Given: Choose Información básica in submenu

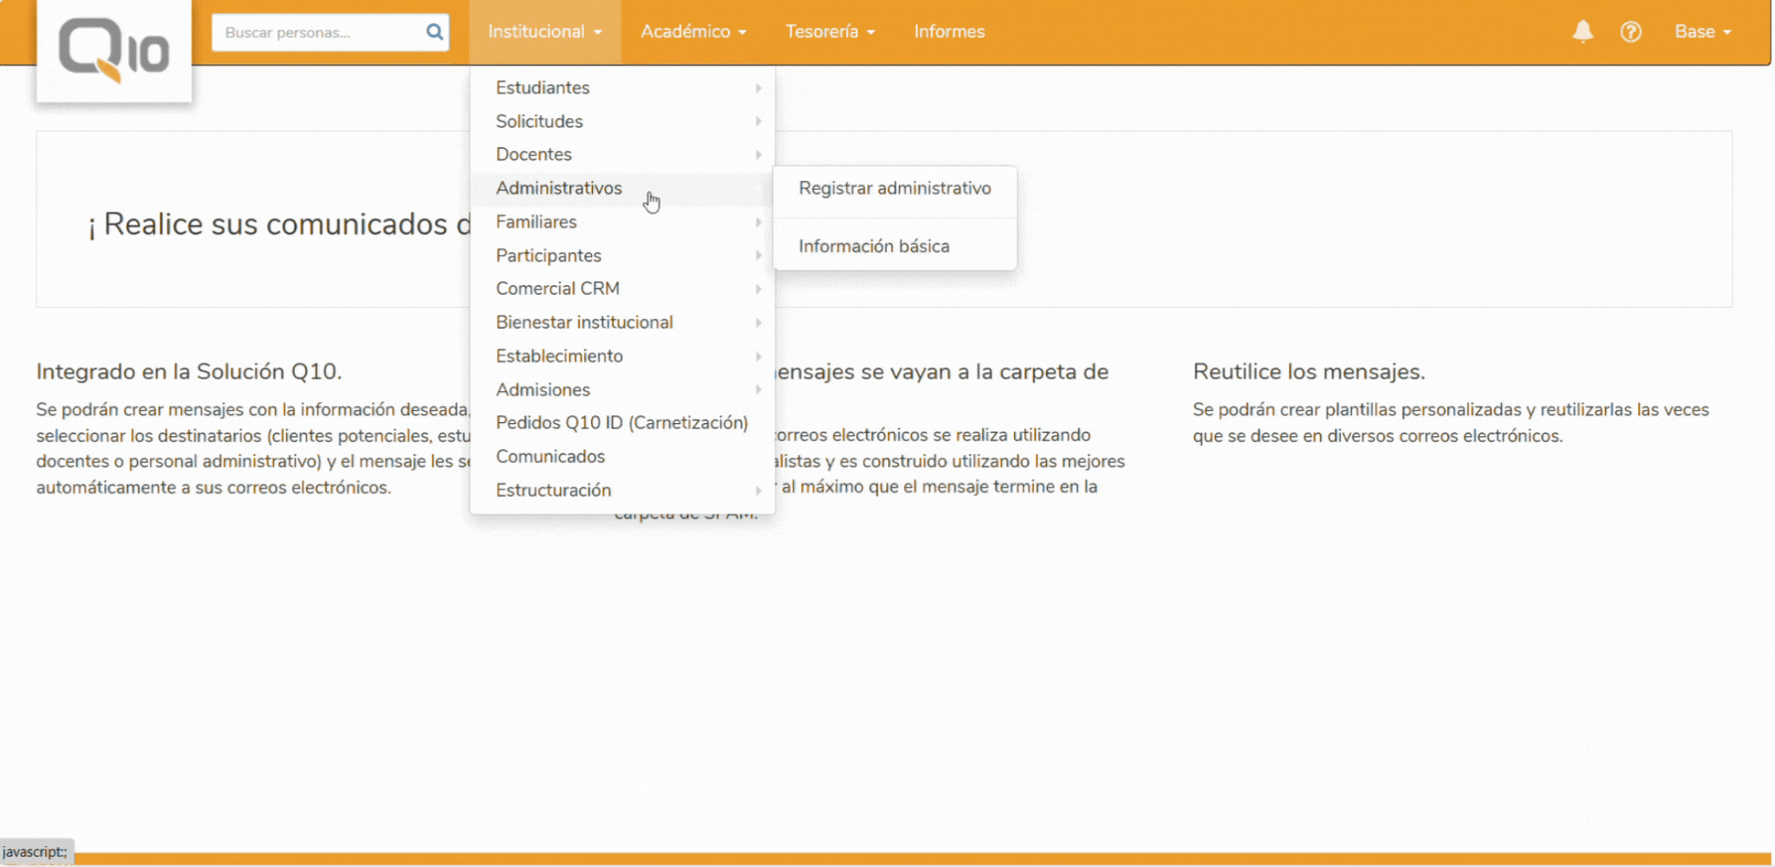Looking at the screenshot, I should (x=874, y=246).
